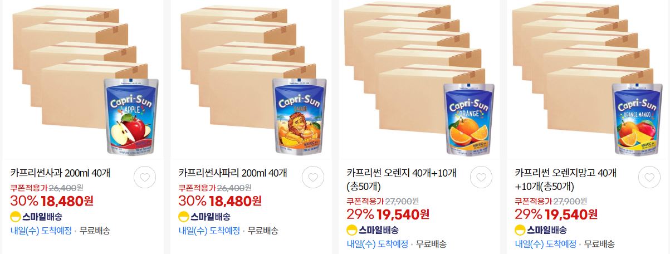Favorite the 카프리썬 오렌지 40개+10개 item
The image size is (670, 254).
coord(481,178)
